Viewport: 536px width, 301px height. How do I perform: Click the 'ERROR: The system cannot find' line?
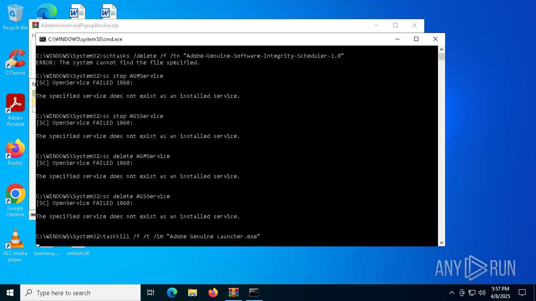pos(118,63)
